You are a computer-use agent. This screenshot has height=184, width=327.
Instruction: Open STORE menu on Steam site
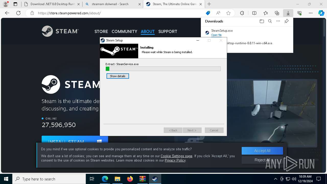pyautogui.click(x=101, y=31)
